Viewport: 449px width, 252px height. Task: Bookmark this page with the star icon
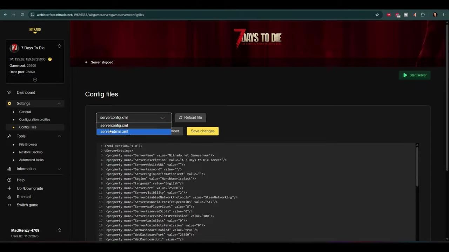coord(377,15)
